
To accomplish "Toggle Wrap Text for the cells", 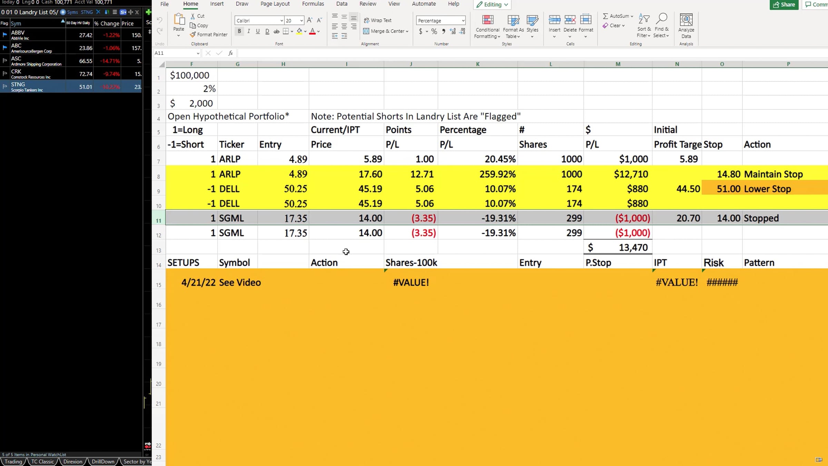I will click(x=377, y=20).
